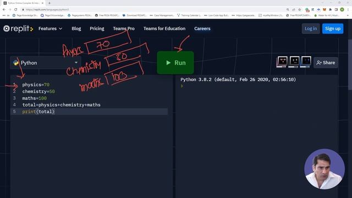Viewport: 352px width, 198px height.
Task: Select the third computer layout icon
Action: [306, 62]
